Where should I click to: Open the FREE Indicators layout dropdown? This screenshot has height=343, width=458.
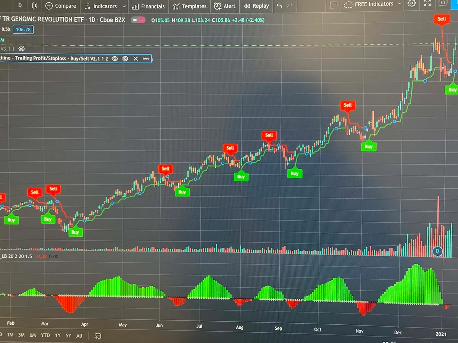tap(399, 4)
